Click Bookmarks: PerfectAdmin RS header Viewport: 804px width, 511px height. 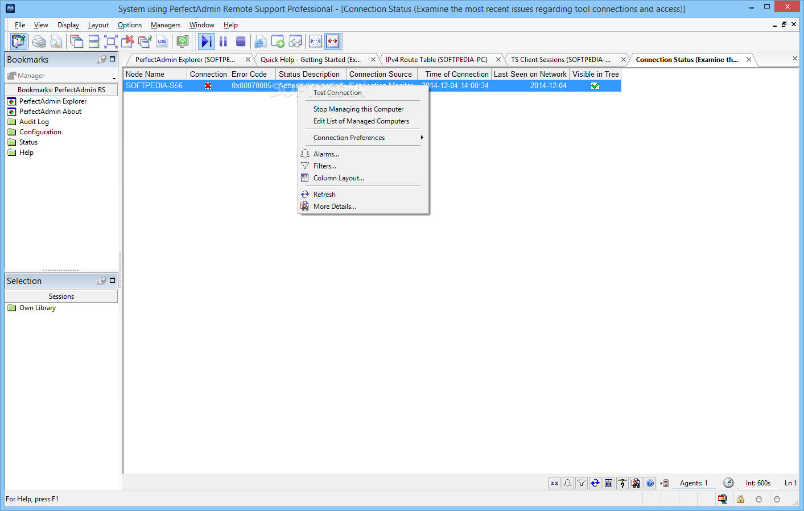61,90
